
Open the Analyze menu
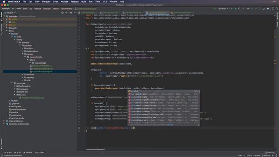(x=64, y=2)
